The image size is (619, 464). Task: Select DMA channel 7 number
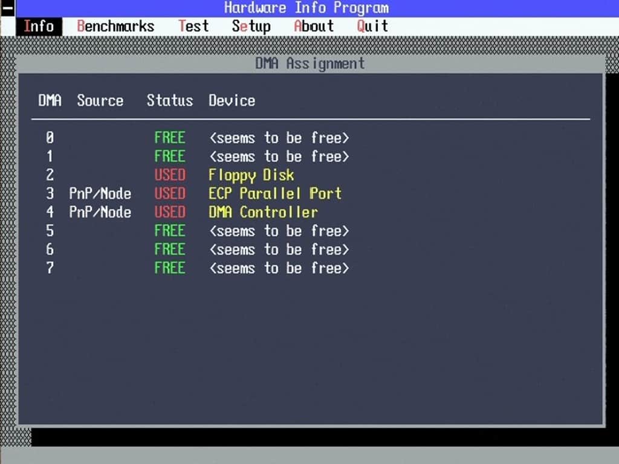(50, 268)
